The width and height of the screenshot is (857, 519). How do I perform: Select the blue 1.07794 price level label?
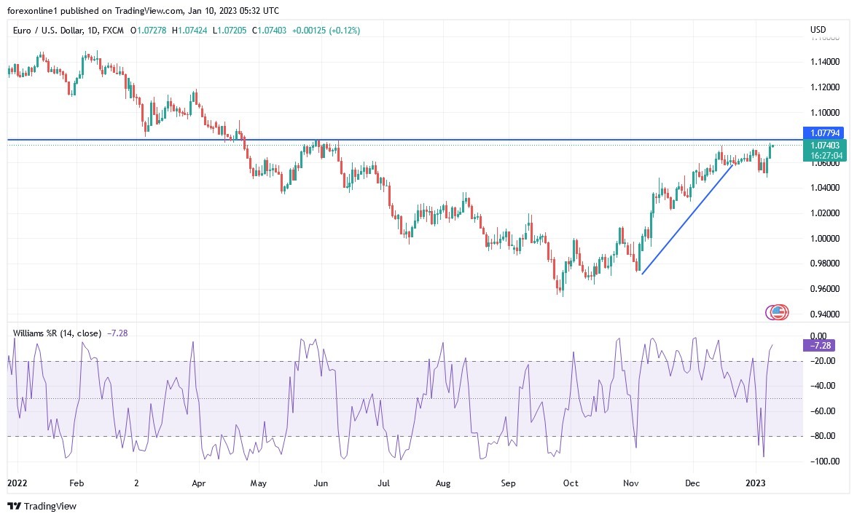click(826, 133)
